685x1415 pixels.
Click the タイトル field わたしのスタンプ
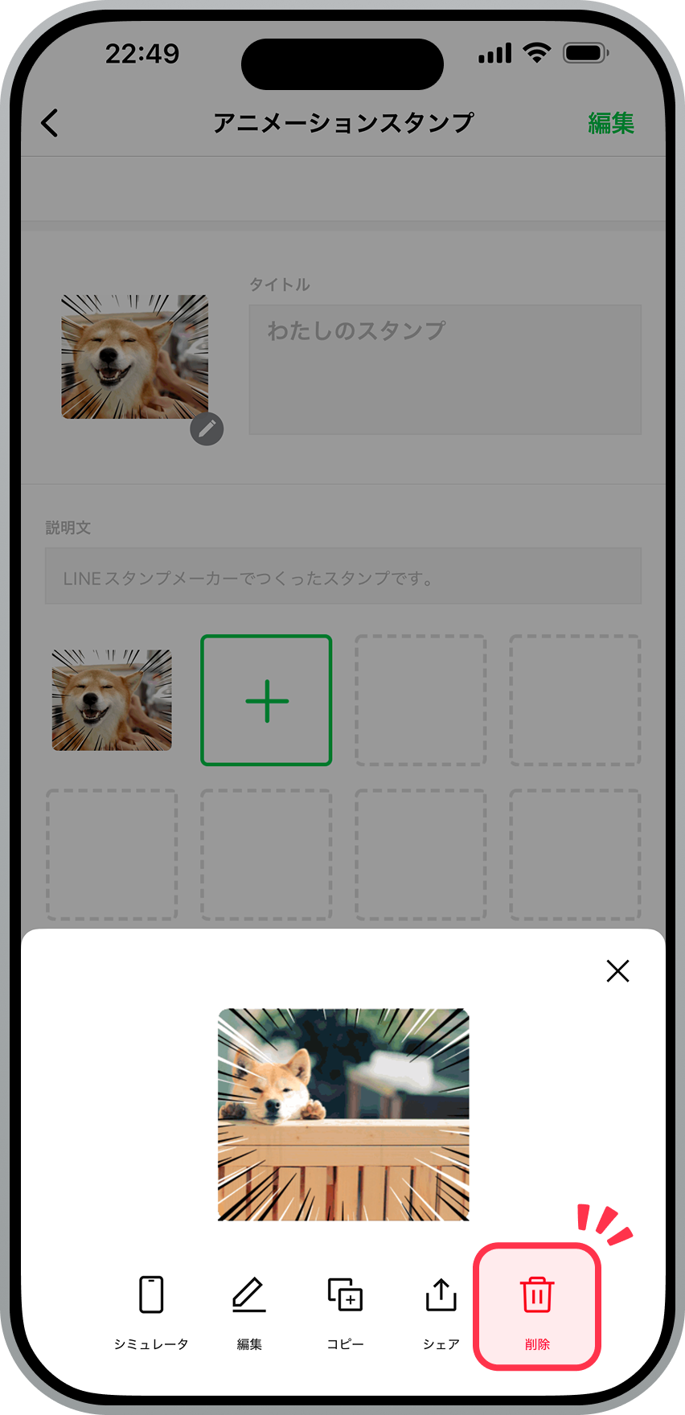pyautogui.click(x=445, y=370)
